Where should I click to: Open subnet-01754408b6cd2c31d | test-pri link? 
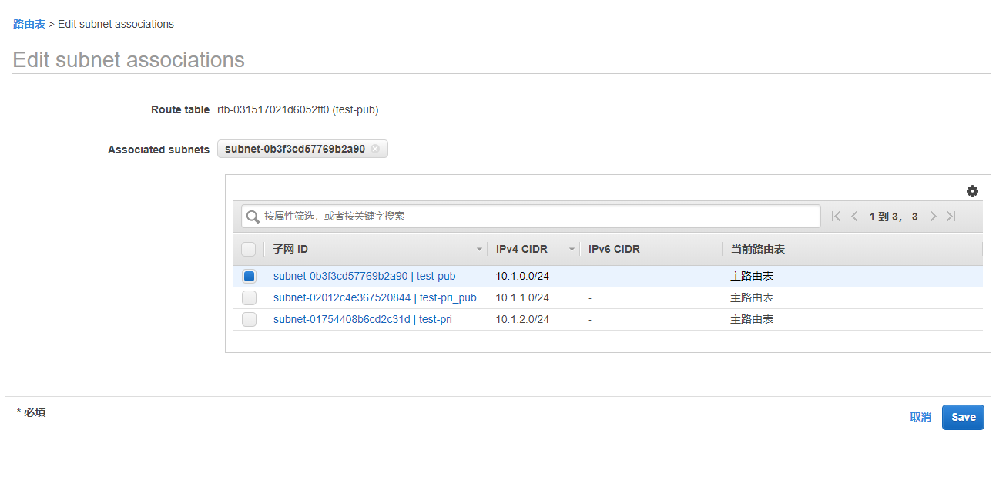363,319
